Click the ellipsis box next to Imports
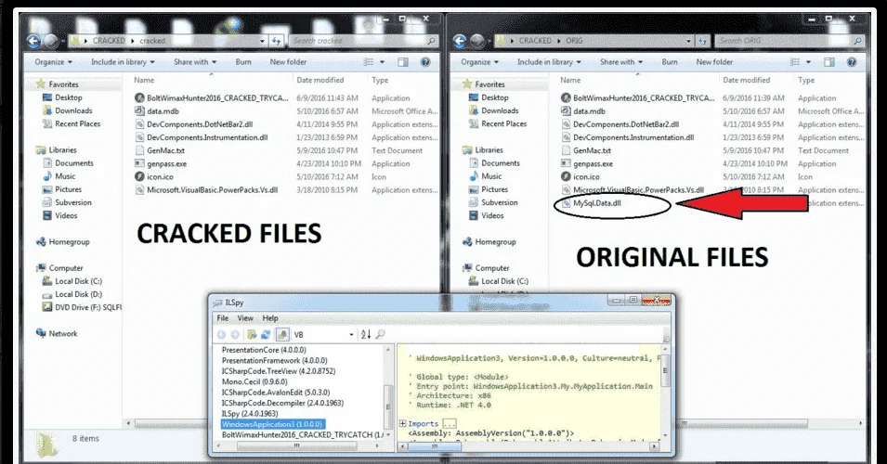The image size is (887, 464). click(450, 423)
